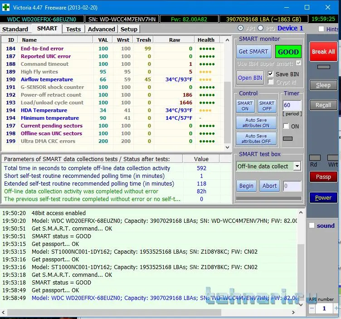The width and height of the screenshot is (341, 319).
Task: Decrease the API number with the minus button
Action: click(312, 308)
